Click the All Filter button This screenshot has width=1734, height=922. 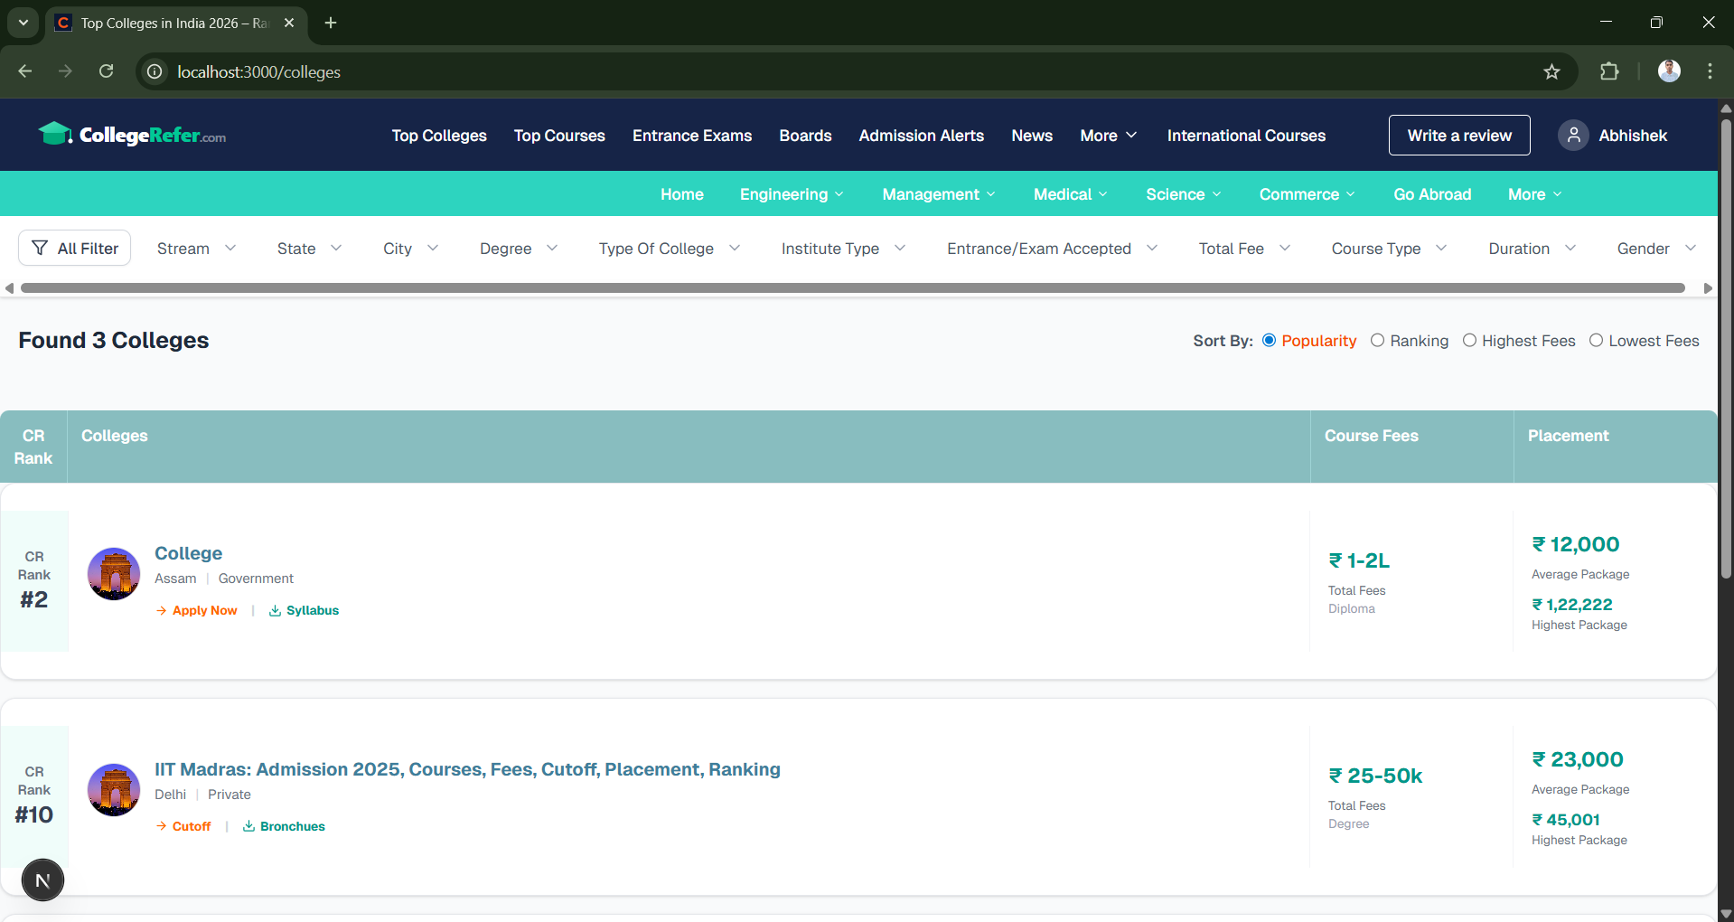(75, 249)
